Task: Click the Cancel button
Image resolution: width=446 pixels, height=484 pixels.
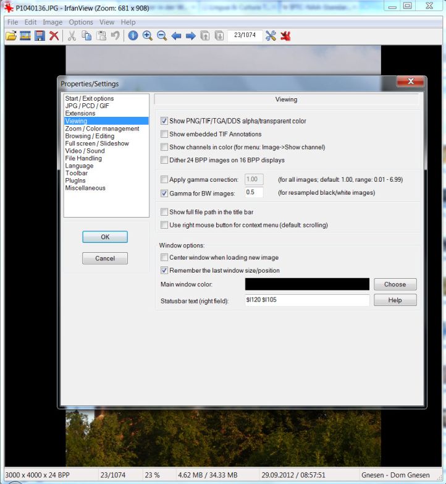Action: pos(105,258)
